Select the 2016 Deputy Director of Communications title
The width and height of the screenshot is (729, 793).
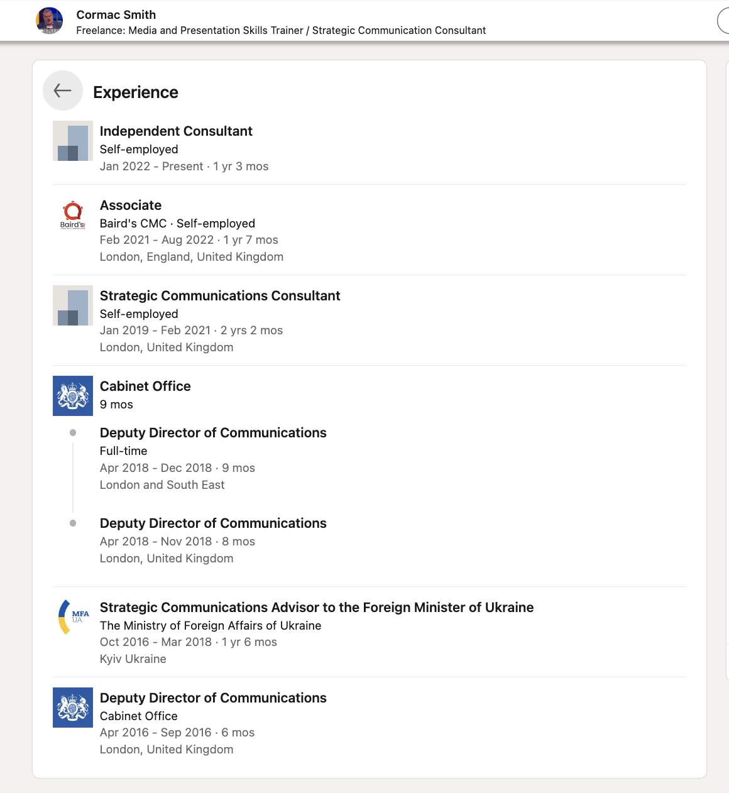pos(213,698)
